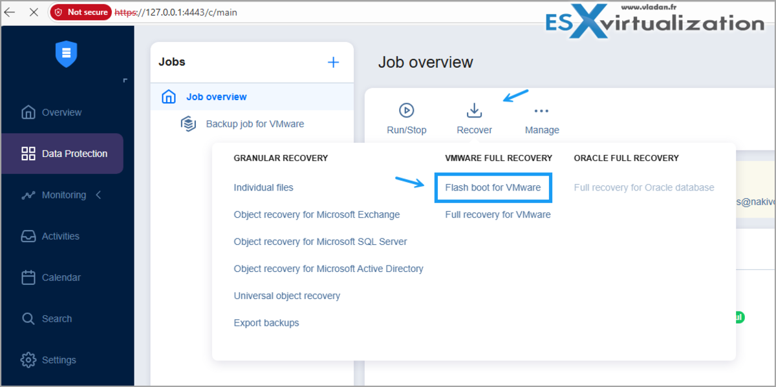Select Flash boot for VMware

[x=492, y=187]
